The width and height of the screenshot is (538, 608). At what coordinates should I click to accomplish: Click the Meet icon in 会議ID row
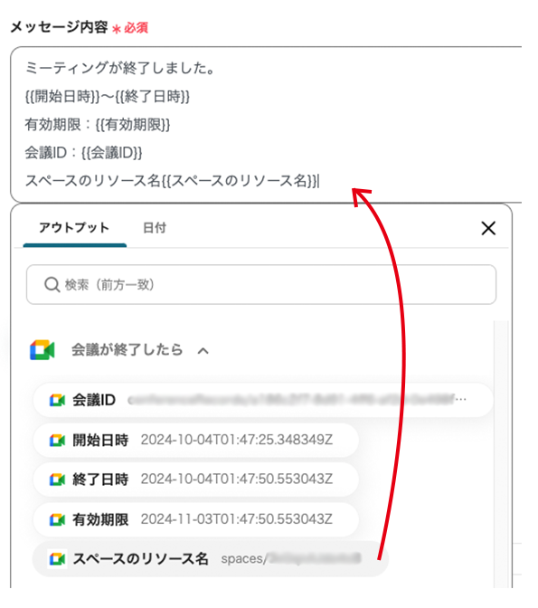pyautogui.click(x=57, y=400)
